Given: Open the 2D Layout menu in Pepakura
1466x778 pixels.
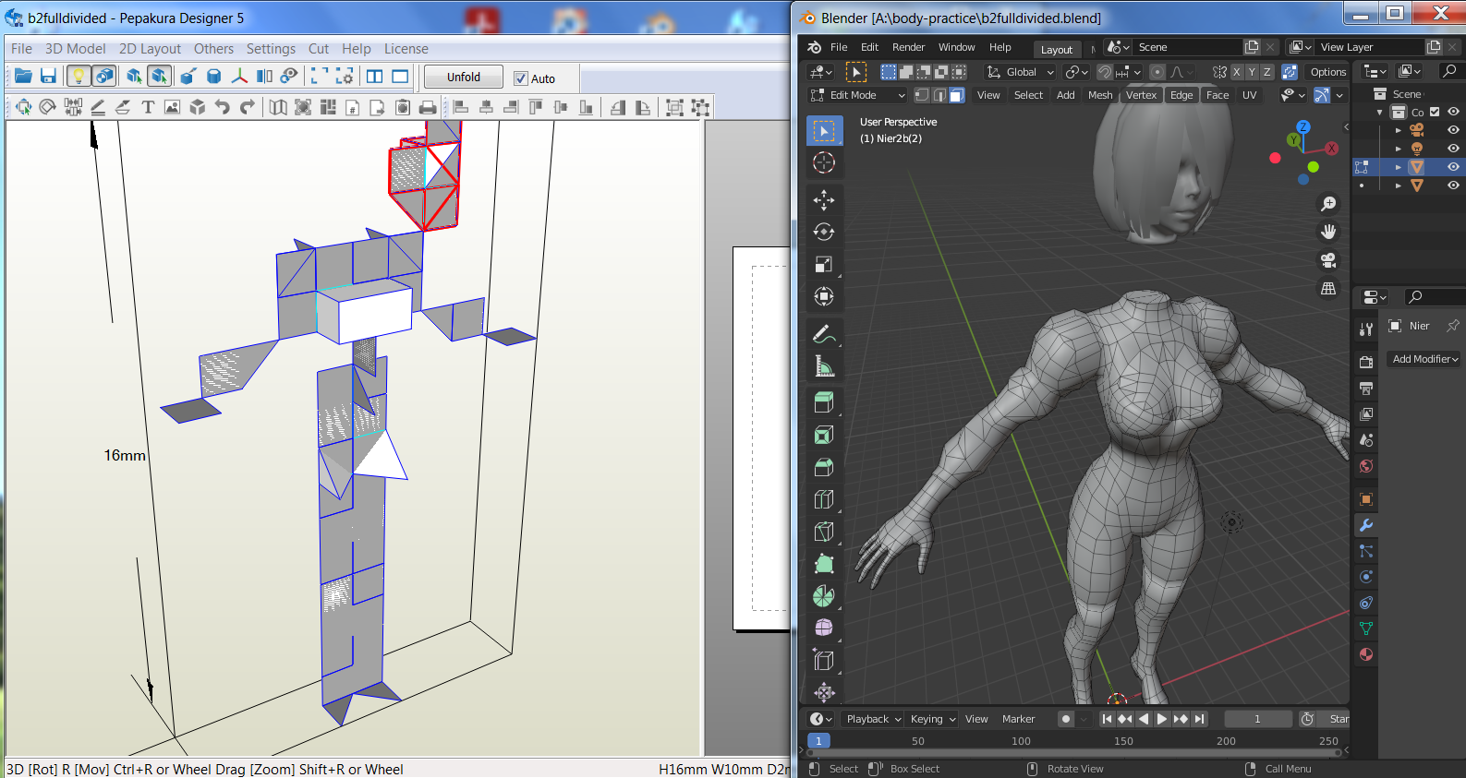Looking at the screenshot, I should 150,49.
